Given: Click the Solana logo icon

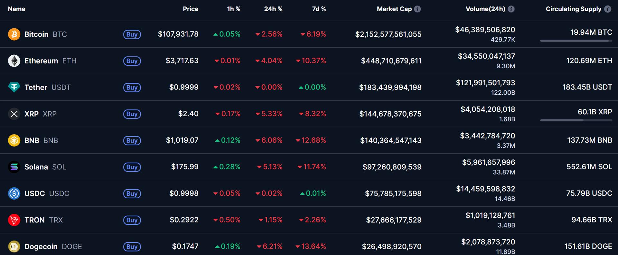Looking at the screenshot, I should click(x=14, y=167).
